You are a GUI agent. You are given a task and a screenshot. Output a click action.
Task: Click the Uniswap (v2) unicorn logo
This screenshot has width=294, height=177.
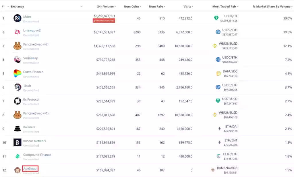(x=17, y=32)
